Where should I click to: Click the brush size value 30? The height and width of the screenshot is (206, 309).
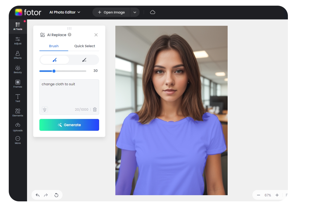click(96, 71)
